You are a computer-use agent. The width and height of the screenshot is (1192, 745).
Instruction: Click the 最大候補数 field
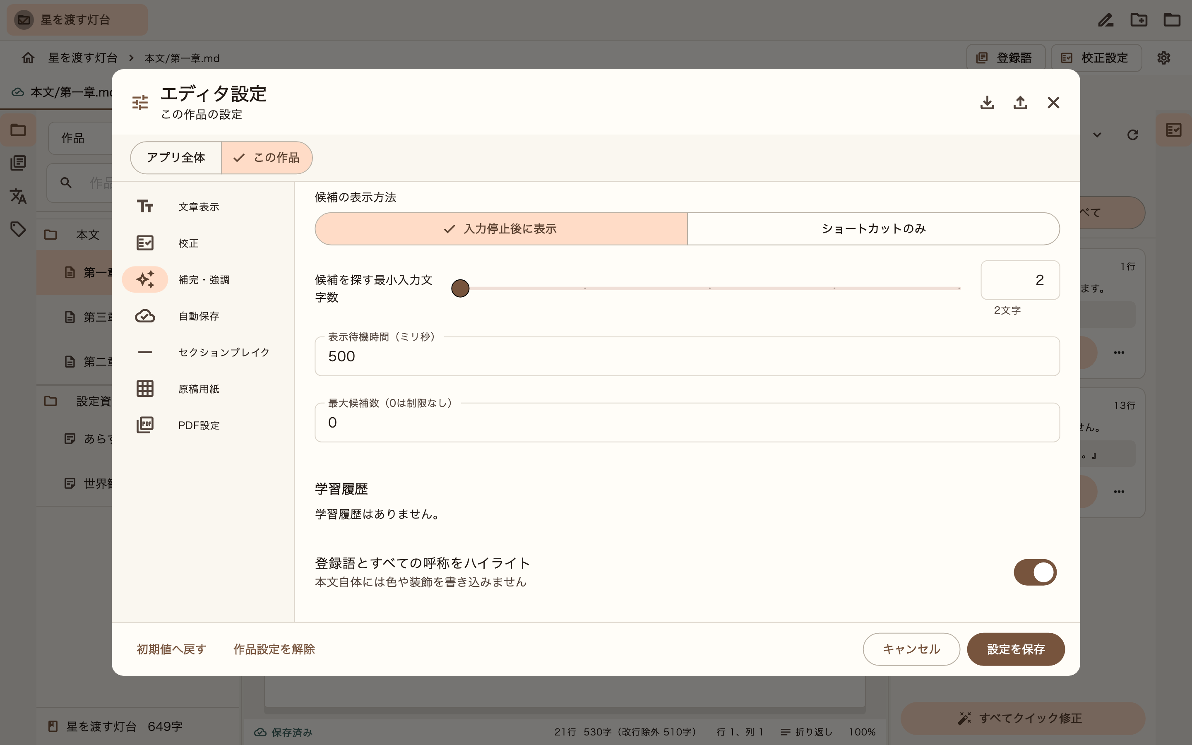pyautogui.click(x=687, y=422)
